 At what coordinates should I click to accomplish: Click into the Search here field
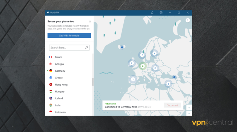(66, 48)
